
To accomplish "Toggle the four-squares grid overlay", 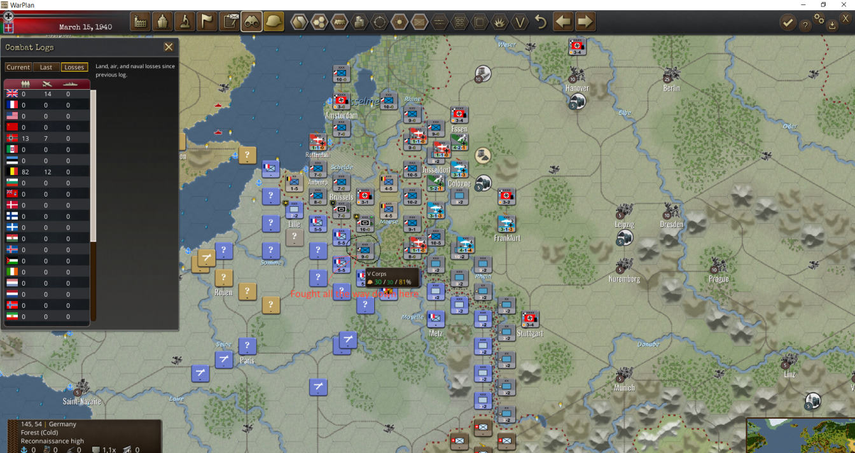I will pyautogui.click(x=460, y=22).
